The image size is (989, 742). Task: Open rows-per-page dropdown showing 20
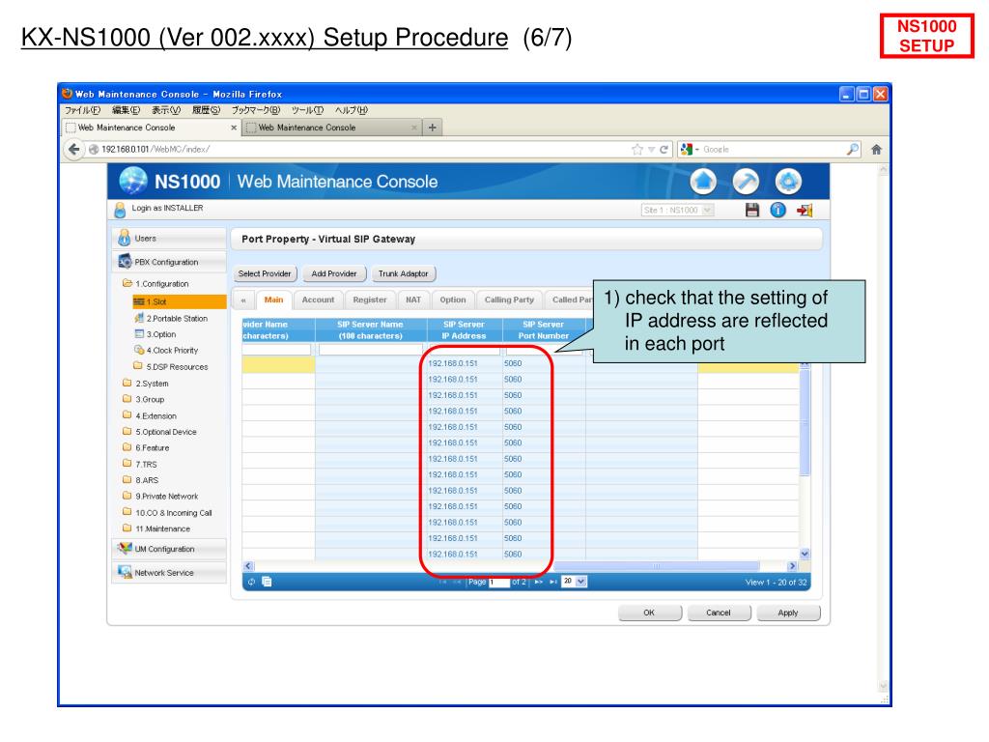click(x=575, y=581)
